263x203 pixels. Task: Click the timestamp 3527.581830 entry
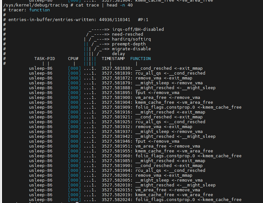tap(117, 68)
